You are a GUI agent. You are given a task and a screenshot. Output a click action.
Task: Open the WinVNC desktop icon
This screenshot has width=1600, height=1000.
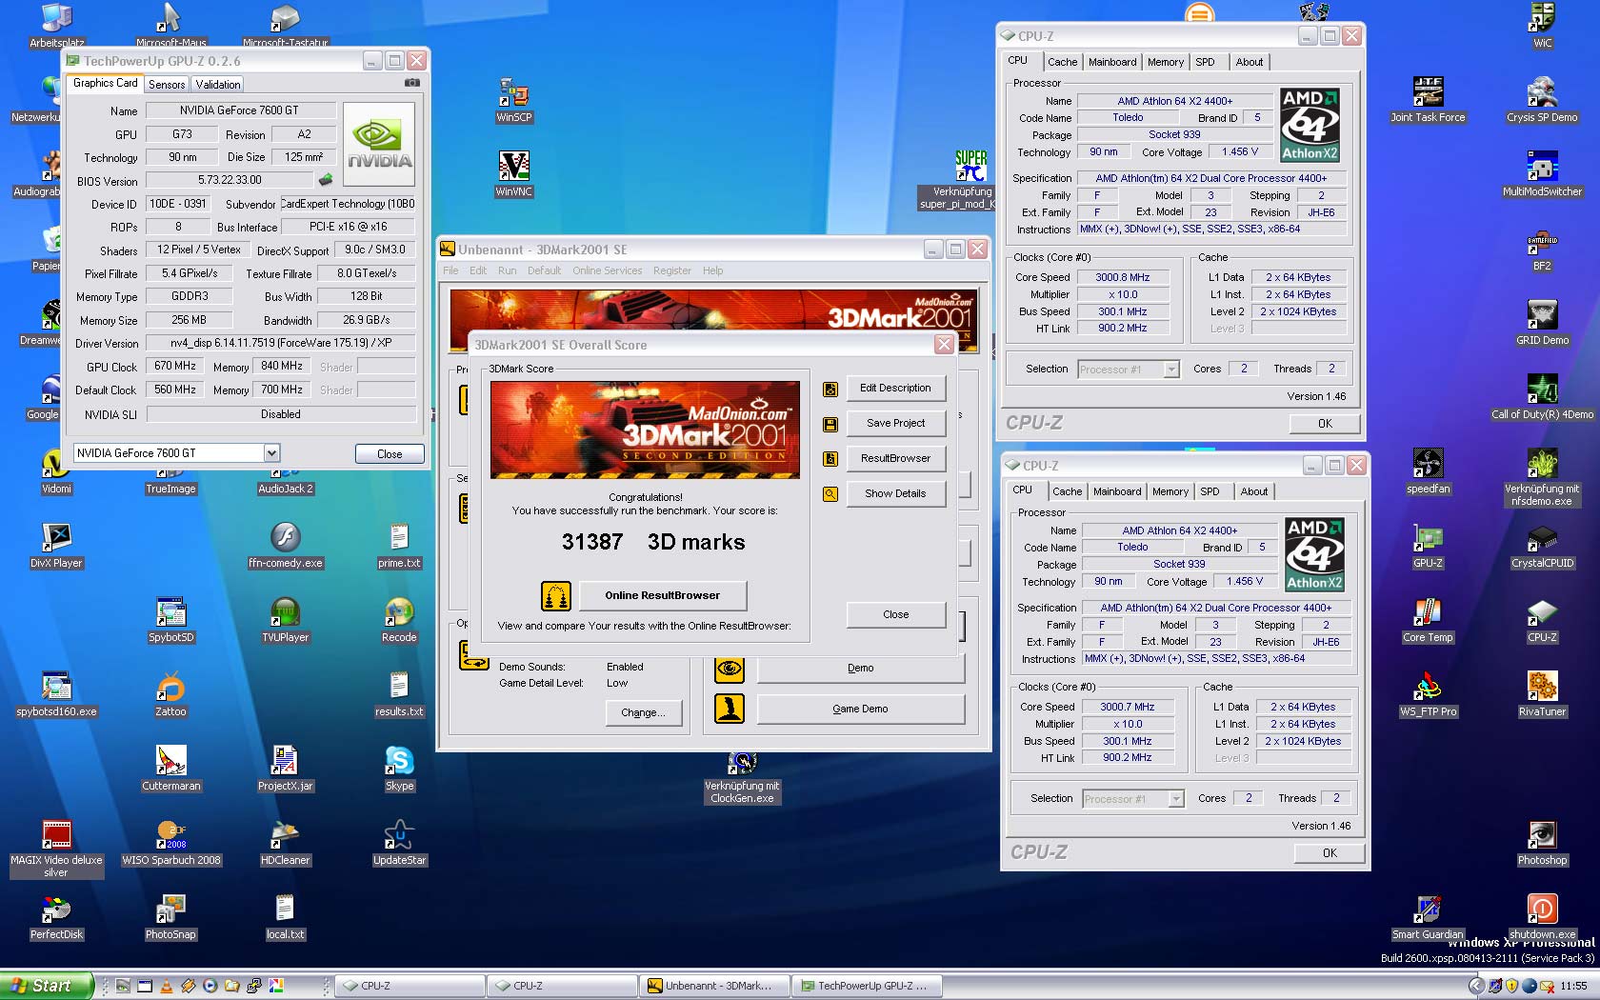click(x=514, y=175)
